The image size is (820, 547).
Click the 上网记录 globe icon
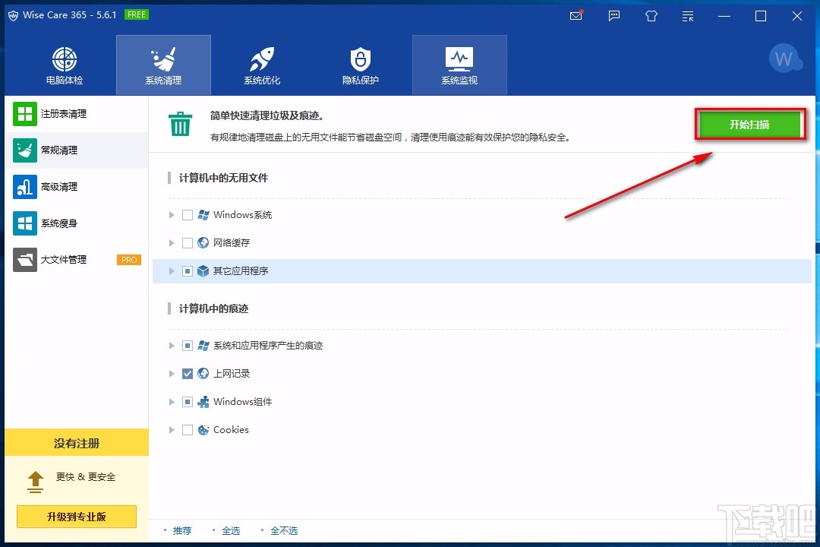pos(203,374)
